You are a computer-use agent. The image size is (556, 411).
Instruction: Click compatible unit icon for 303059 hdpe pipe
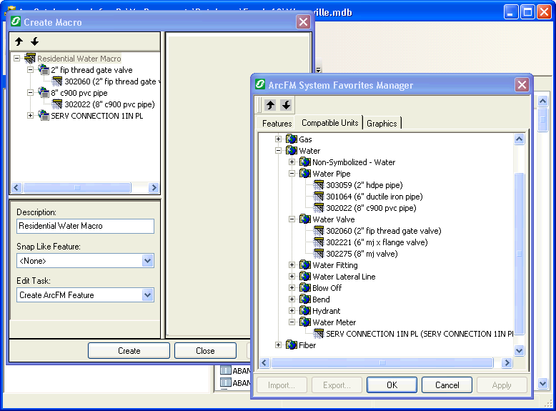point(319,184)
